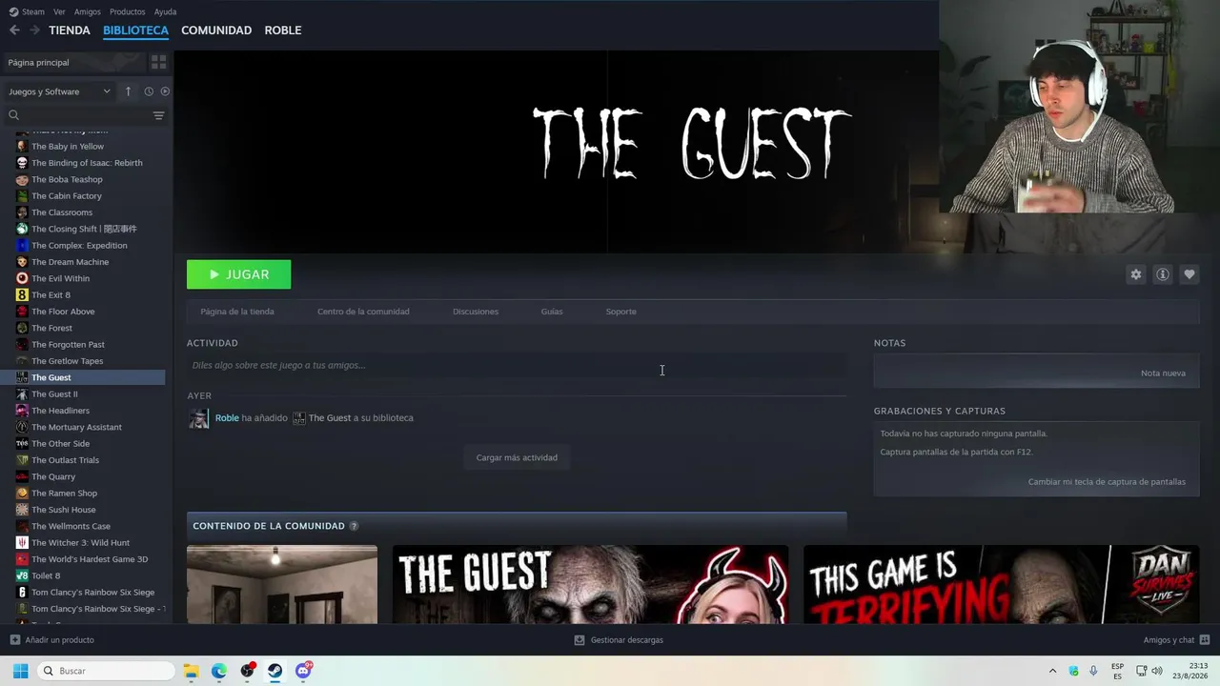The width and height of the screenshot is (1220, 686).
Task: Toggle the recent activity clock filter
Action: tap(149, 91)
